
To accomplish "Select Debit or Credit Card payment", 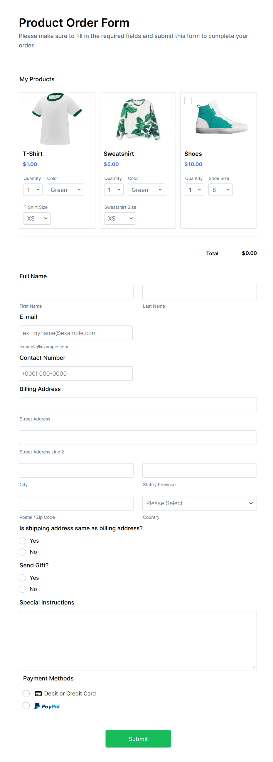I will (26, 693).
